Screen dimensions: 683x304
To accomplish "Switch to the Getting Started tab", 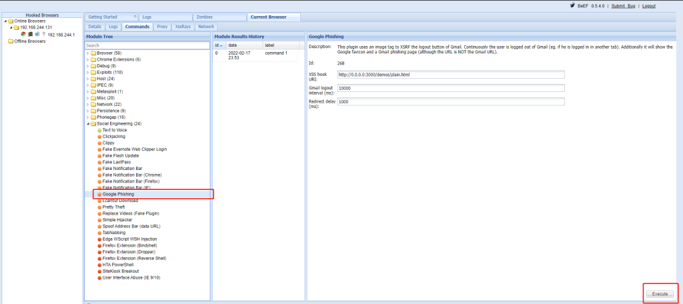I will pyautogui.click(x=111, y=17).
